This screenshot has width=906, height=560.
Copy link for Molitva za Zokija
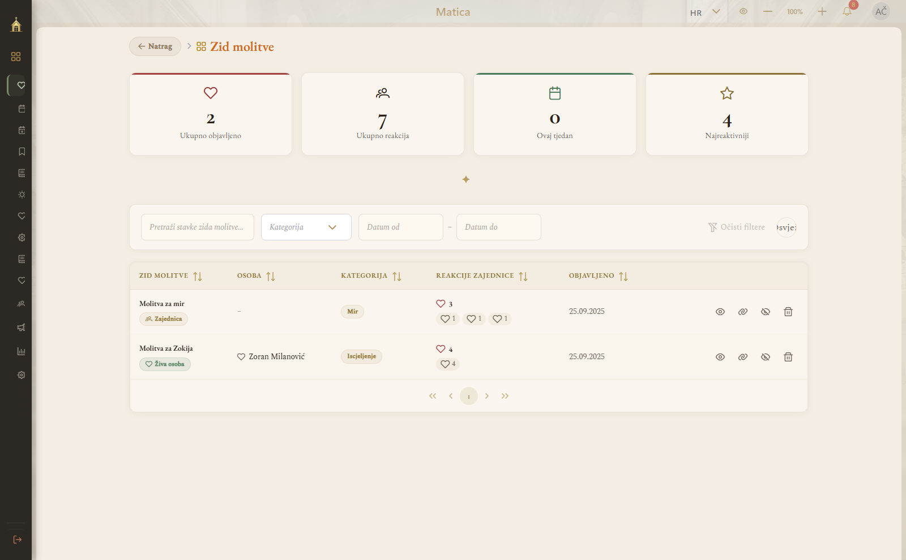(743, 357)
